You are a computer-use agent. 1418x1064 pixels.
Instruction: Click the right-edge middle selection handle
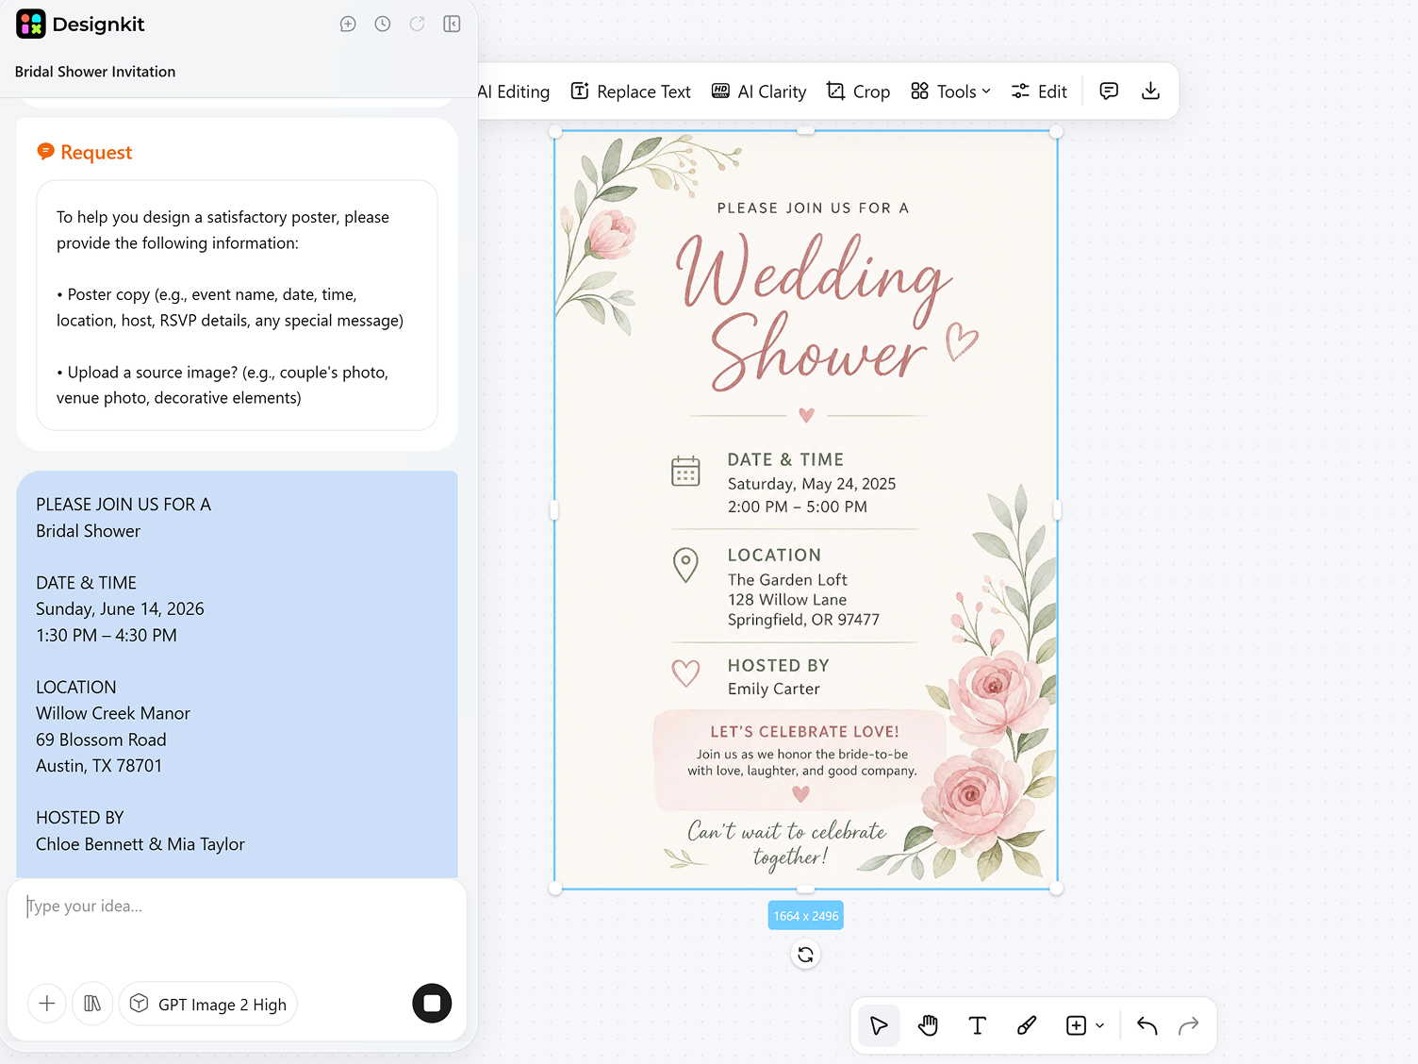point(1057,510)
